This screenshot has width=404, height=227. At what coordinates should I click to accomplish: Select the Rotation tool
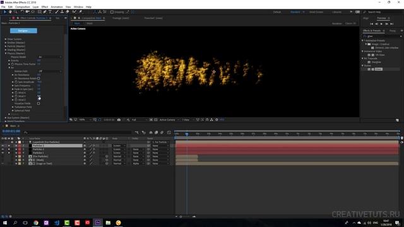pos(22,12)
